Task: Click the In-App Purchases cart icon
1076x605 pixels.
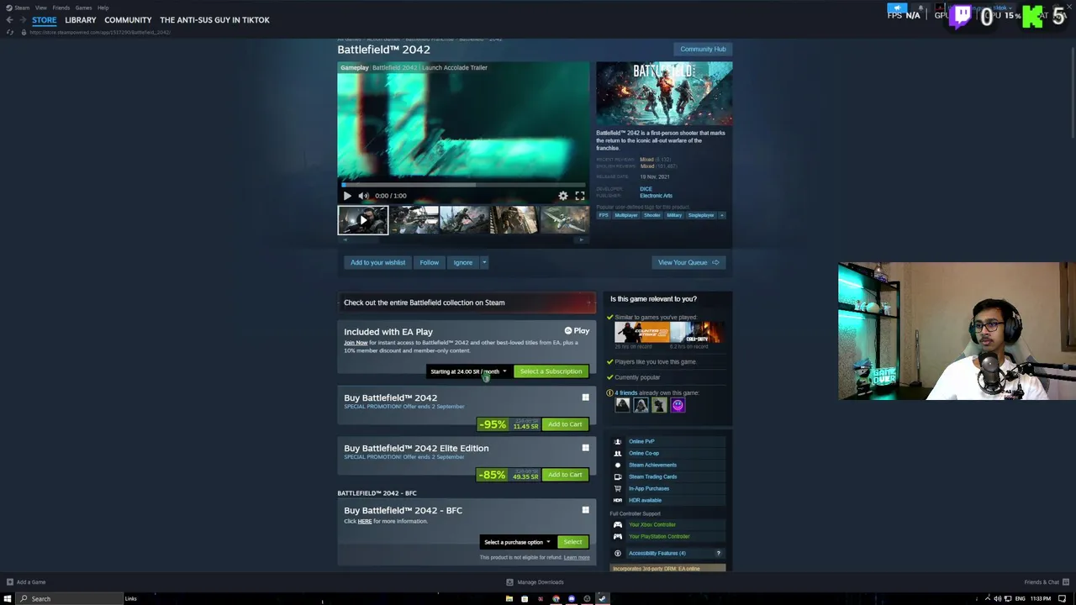Action: click(x=618, y=488)
